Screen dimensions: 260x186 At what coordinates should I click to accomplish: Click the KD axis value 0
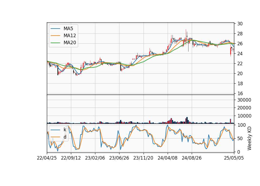point(239,152)
